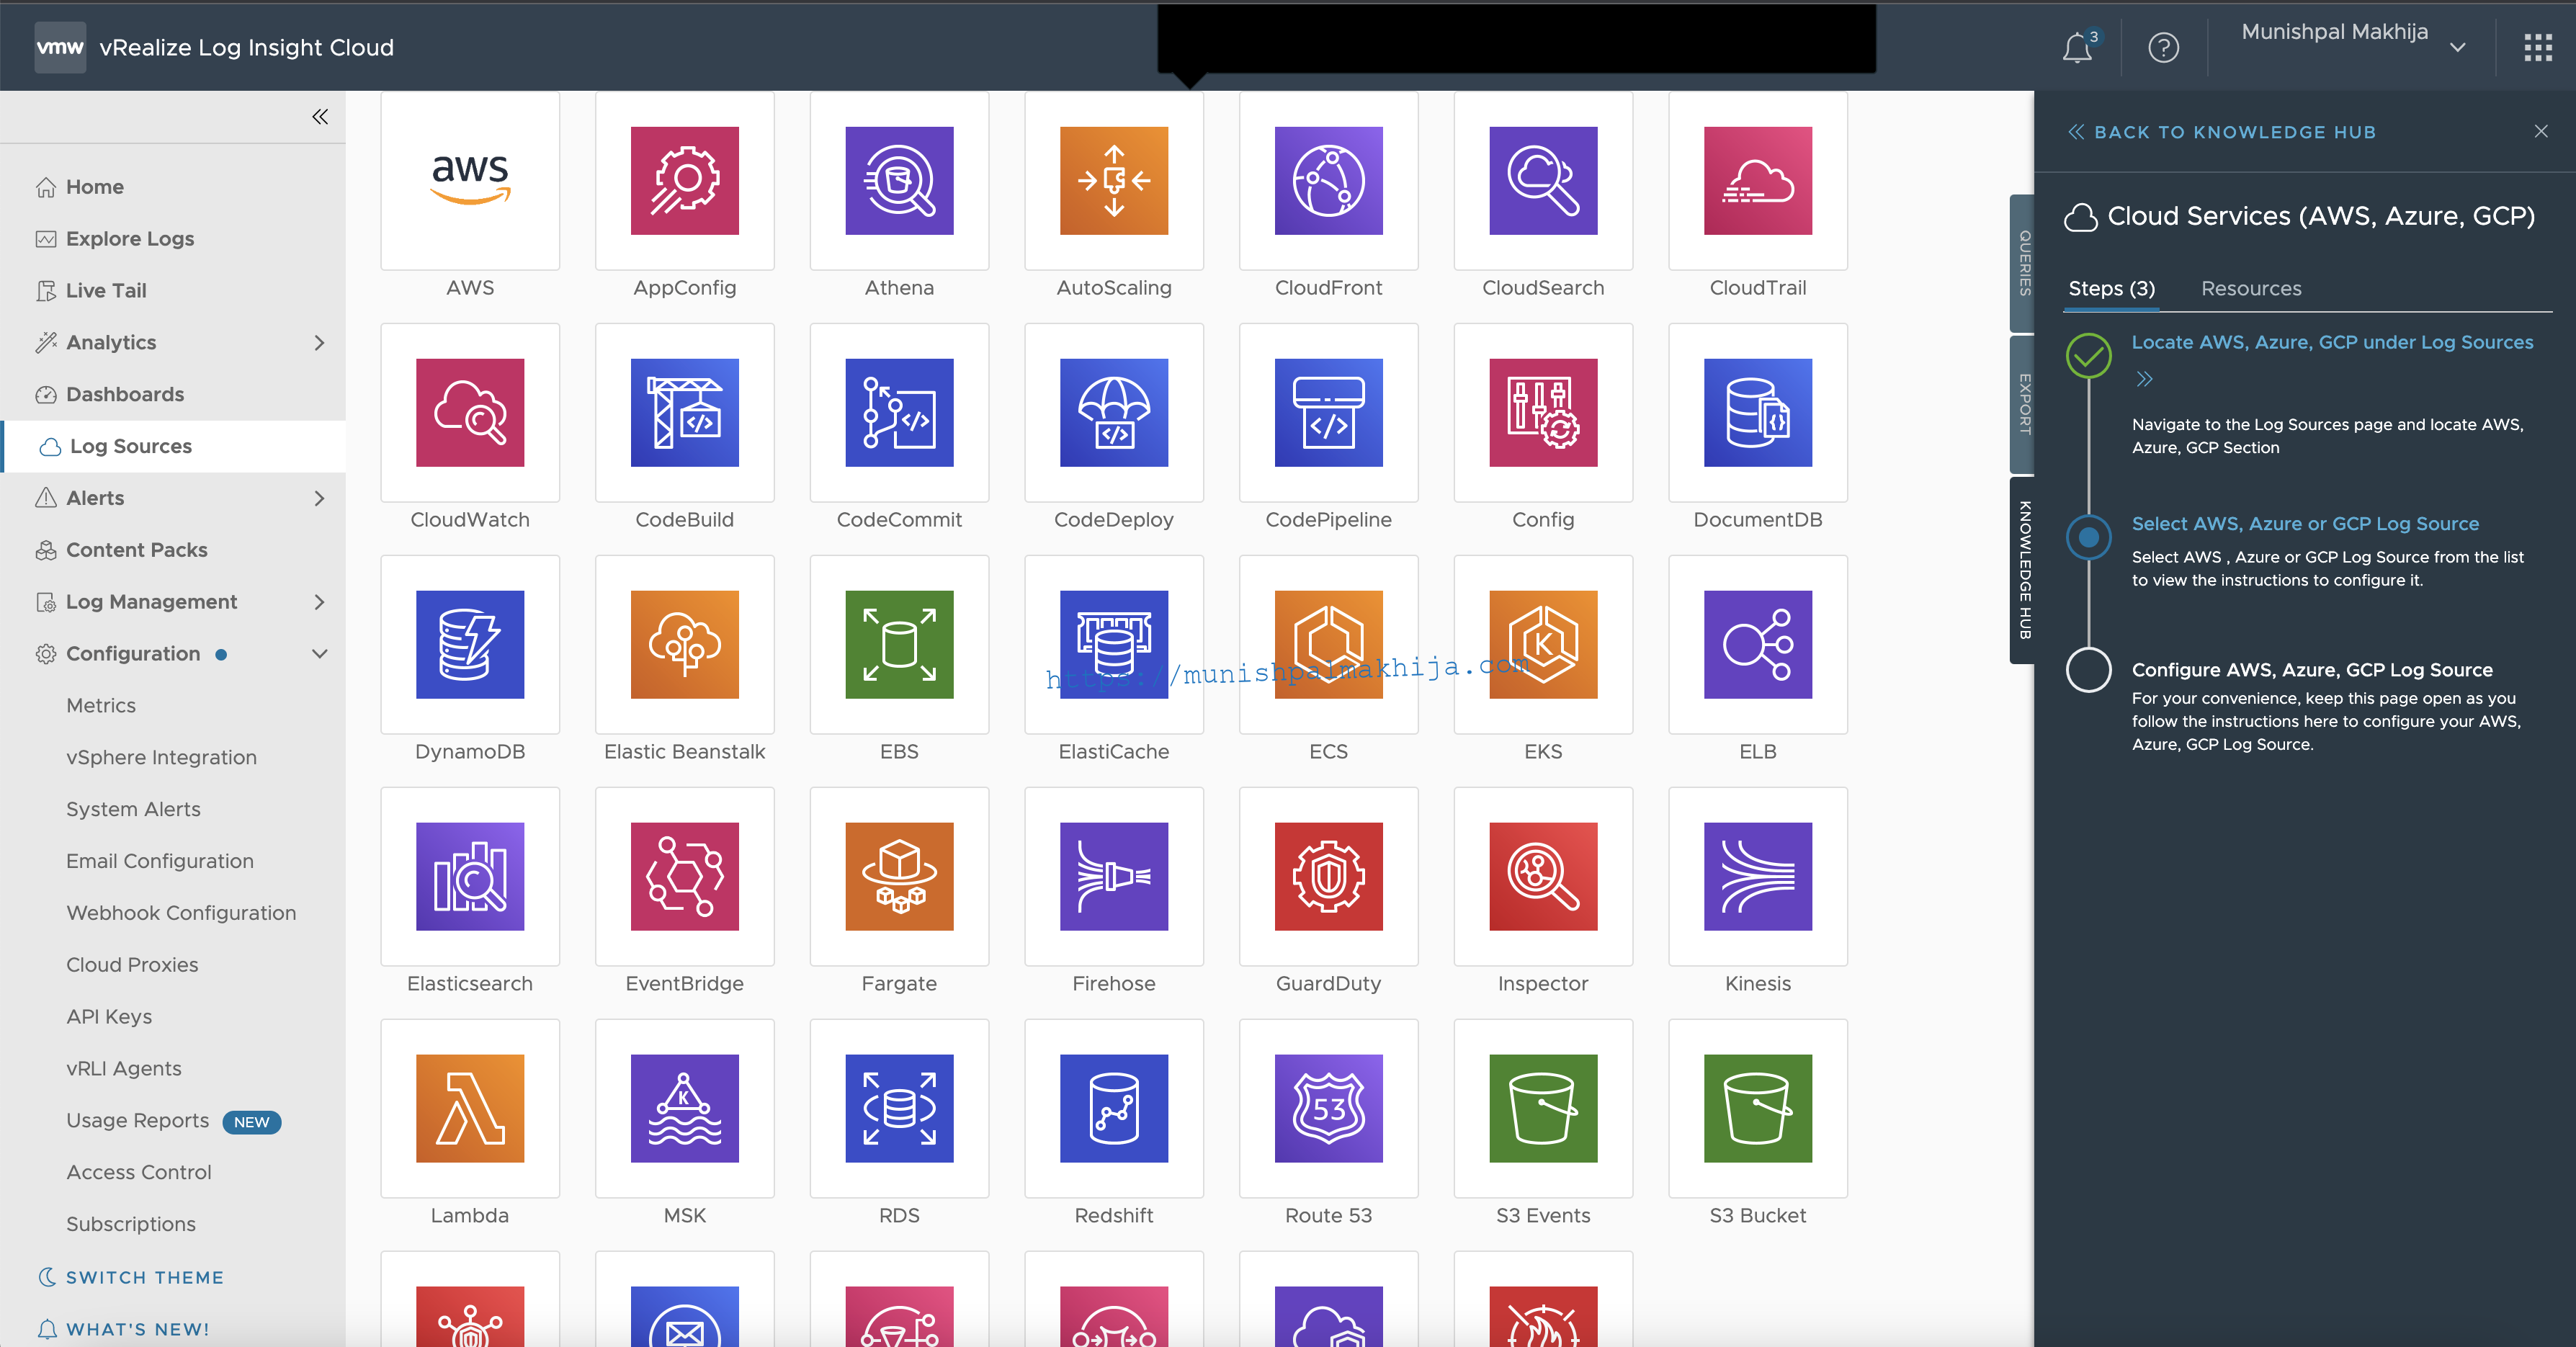Click Back to Knowledge Hub link
Viewport: 2576px width, 1347px height.
click(x=2221, y=132)
